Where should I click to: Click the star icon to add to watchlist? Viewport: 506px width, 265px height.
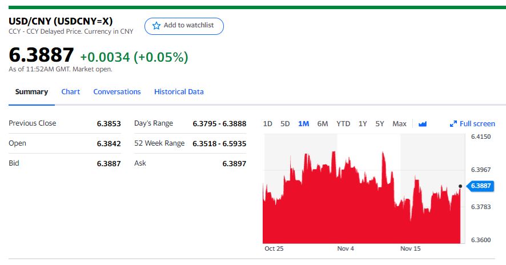pyautogui.click(x=156, y=26)
